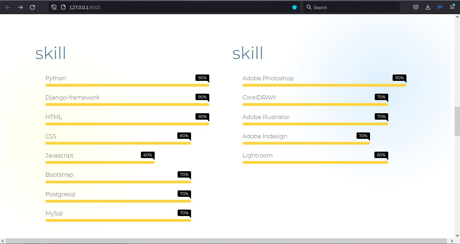Click the left skill heading

click(x=50, y=53)
